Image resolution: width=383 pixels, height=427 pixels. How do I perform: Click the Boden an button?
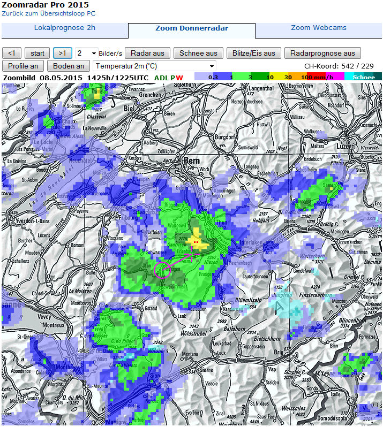[x=68, y=66]
